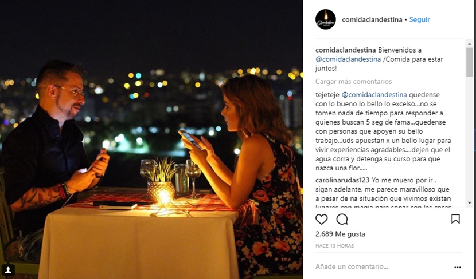Click the comments scrollbar up arrow
The height and width of the screenshot is (279, 476).
tap(470, 43)
